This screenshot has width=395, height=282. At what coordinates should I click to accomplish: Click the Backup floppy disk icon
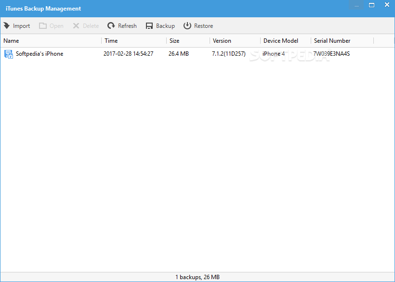pos(149,26)
